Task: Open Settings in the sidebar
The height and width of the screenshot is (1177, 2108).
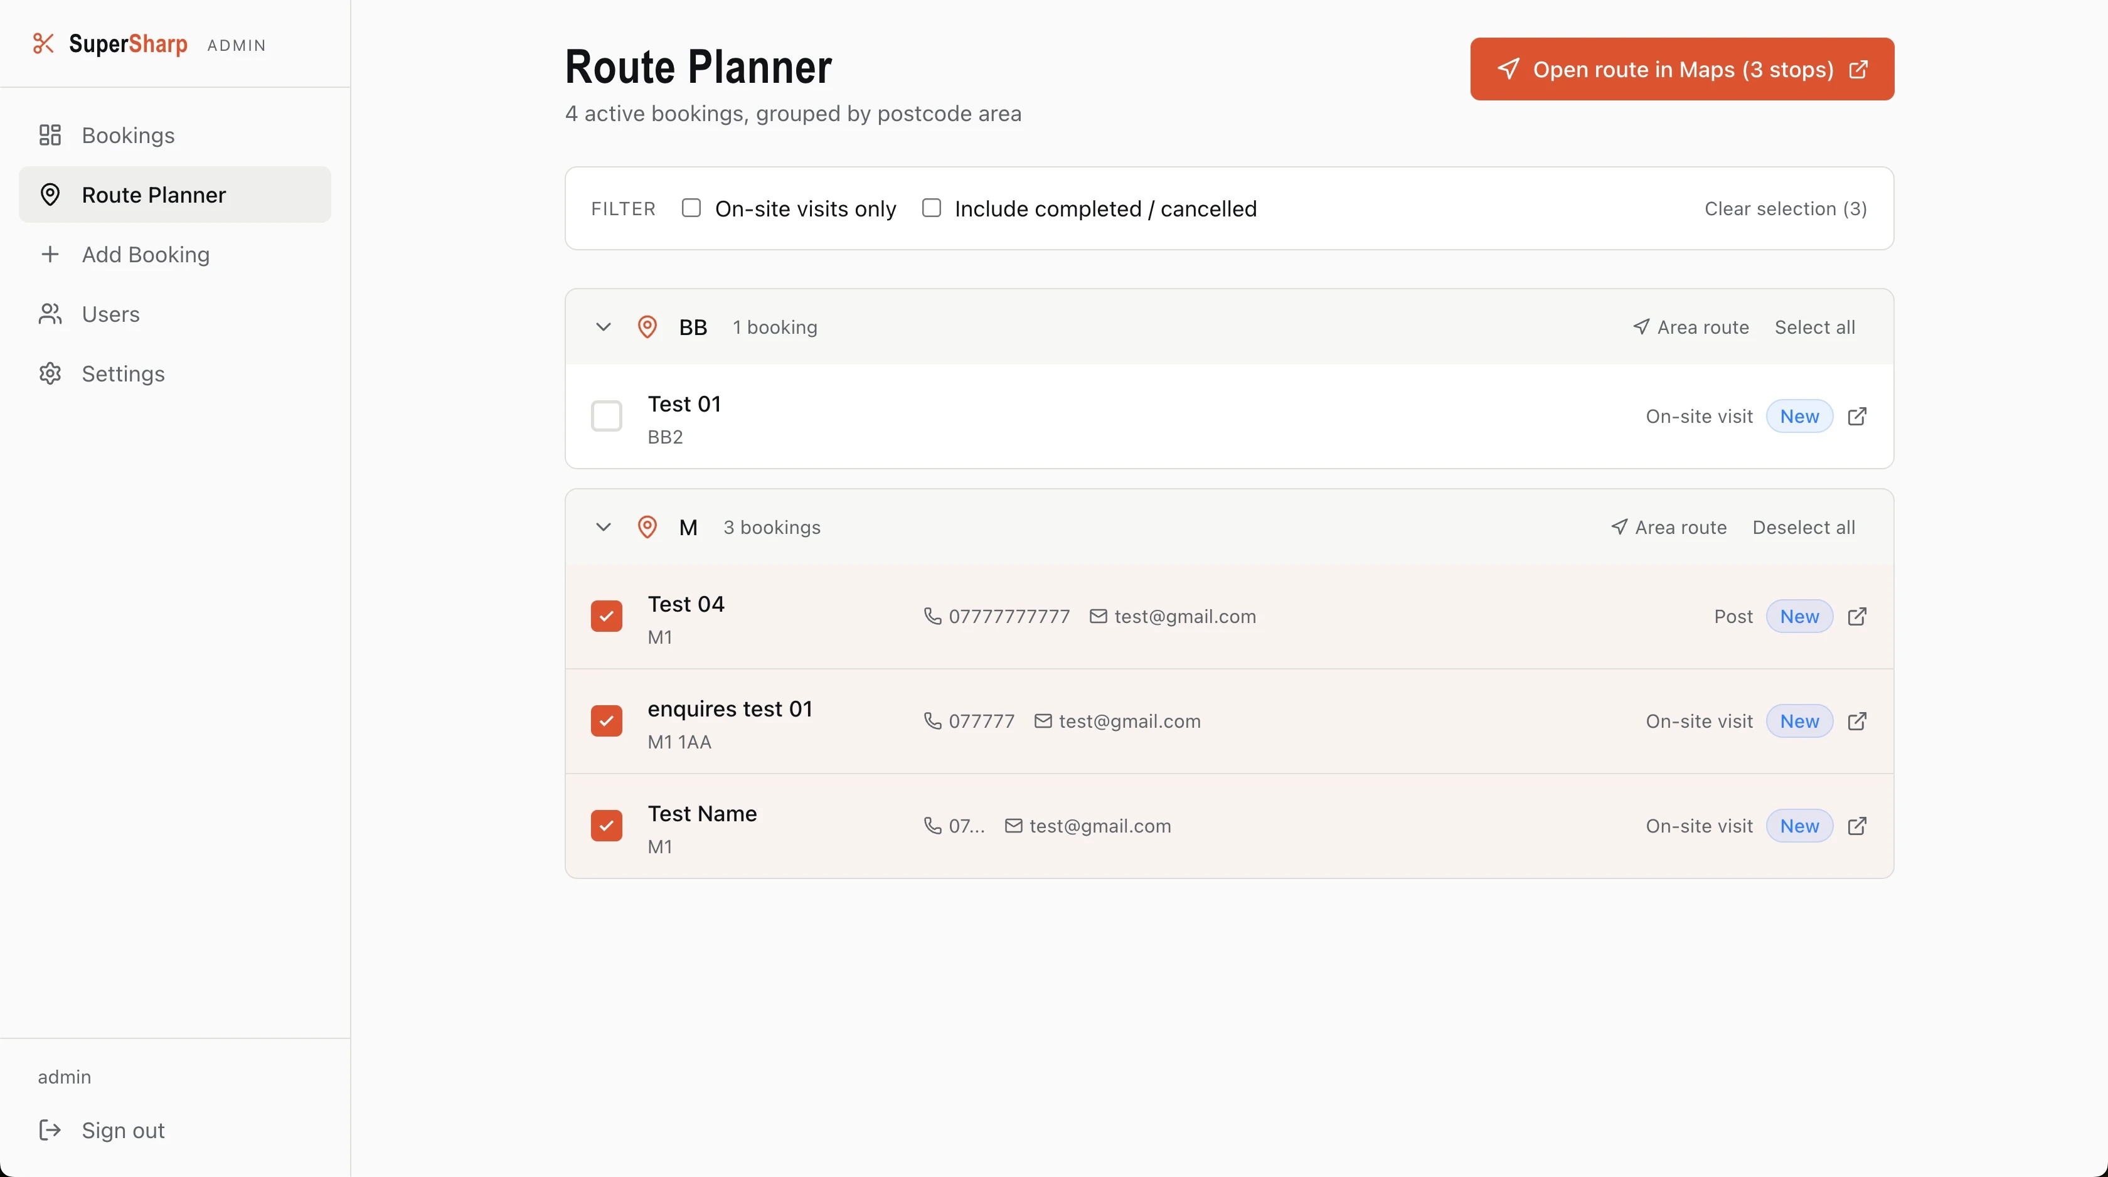Action: tap(175, 374)
